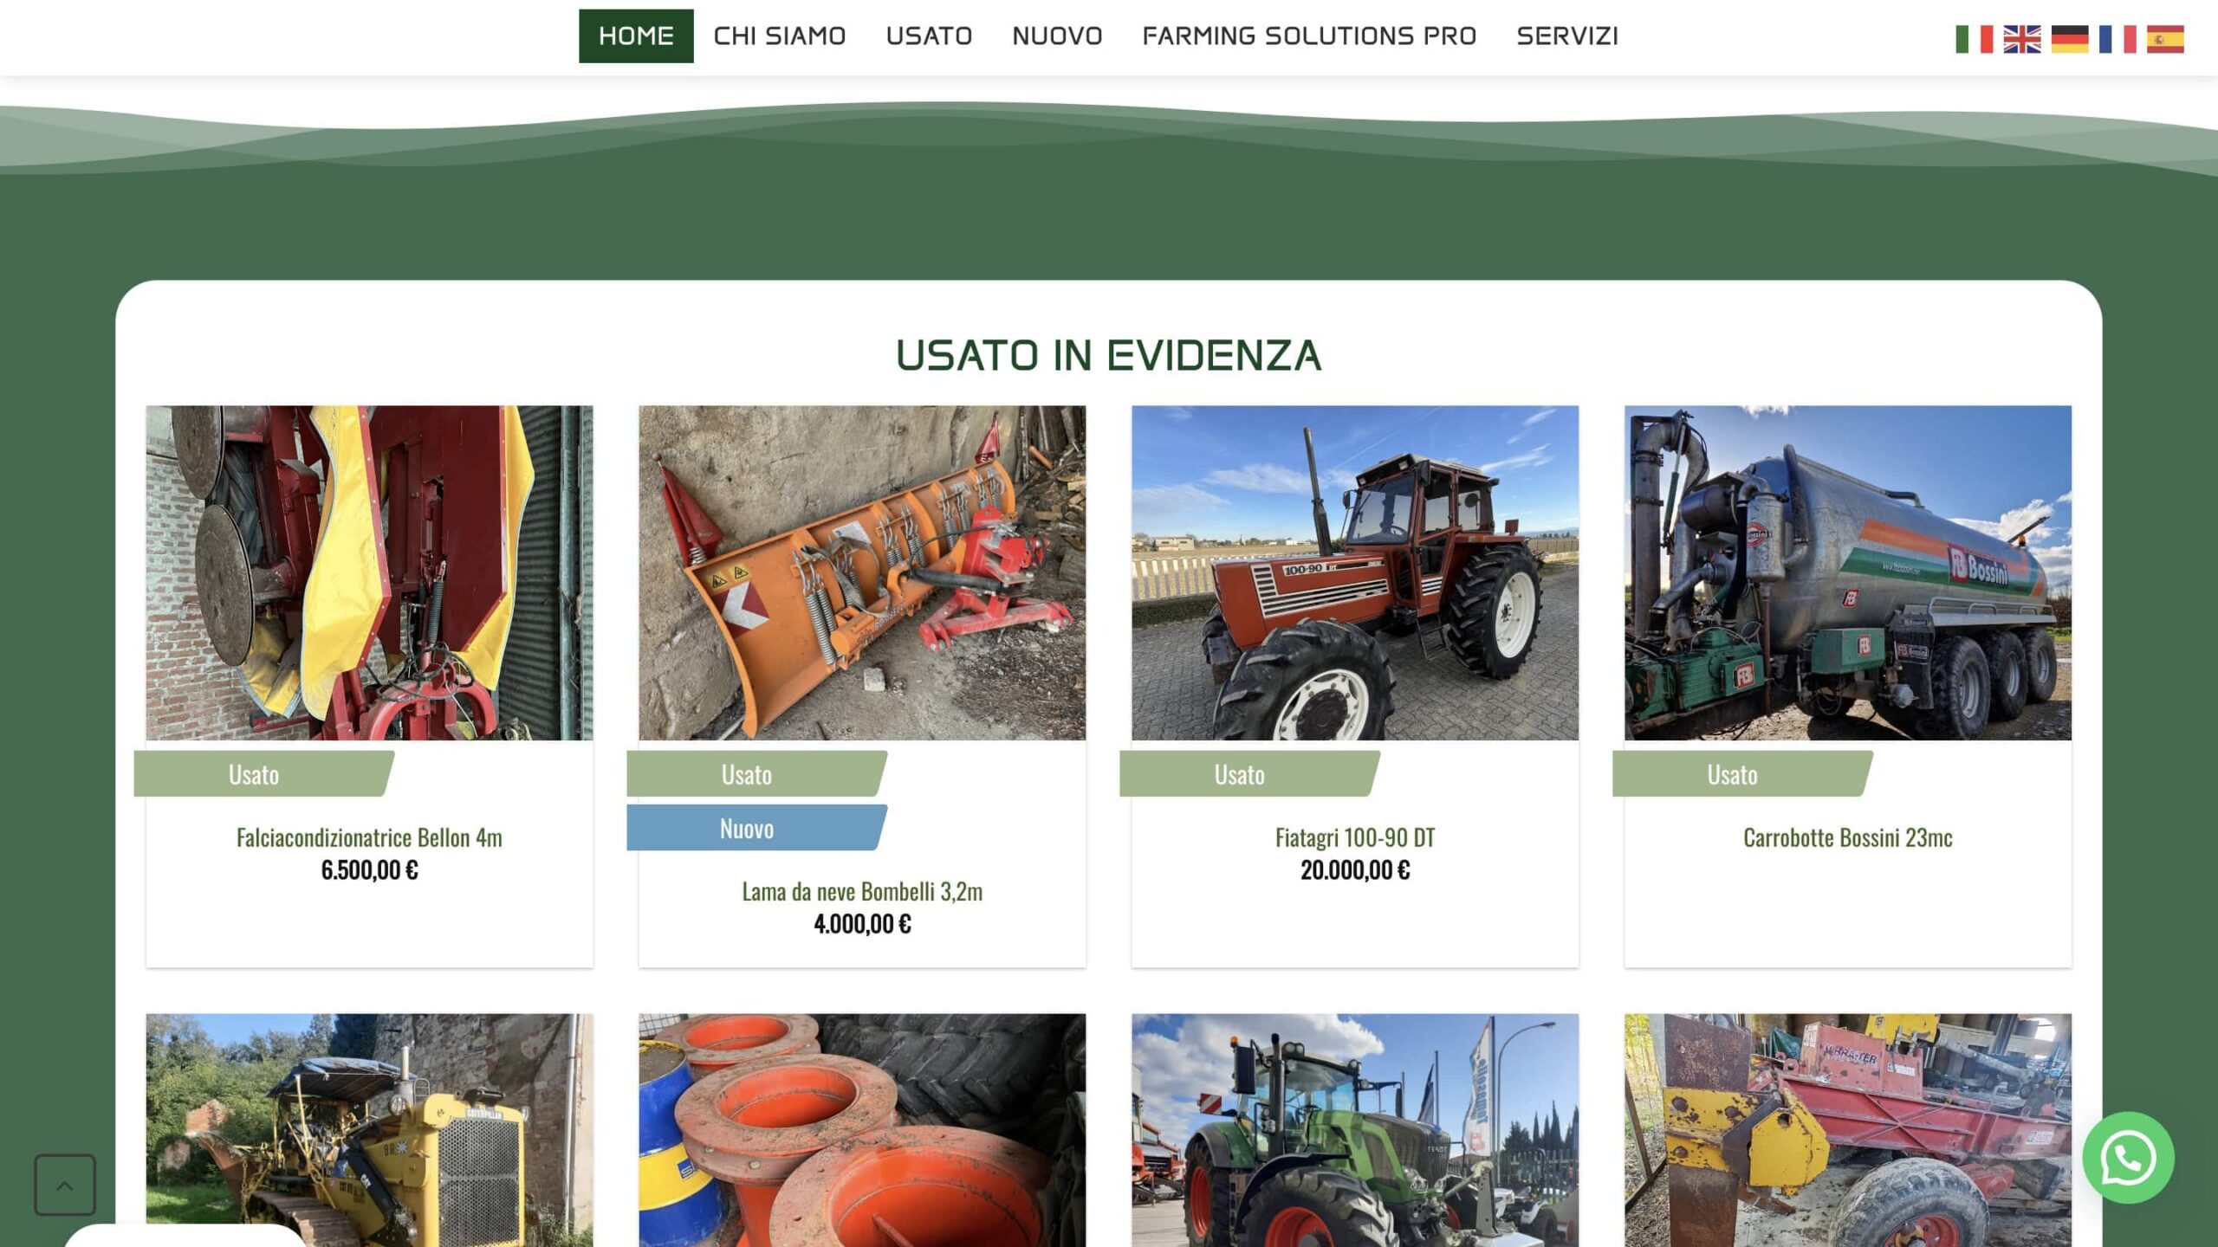
Task: Choose the German flag language
Action: point(2069,39)
